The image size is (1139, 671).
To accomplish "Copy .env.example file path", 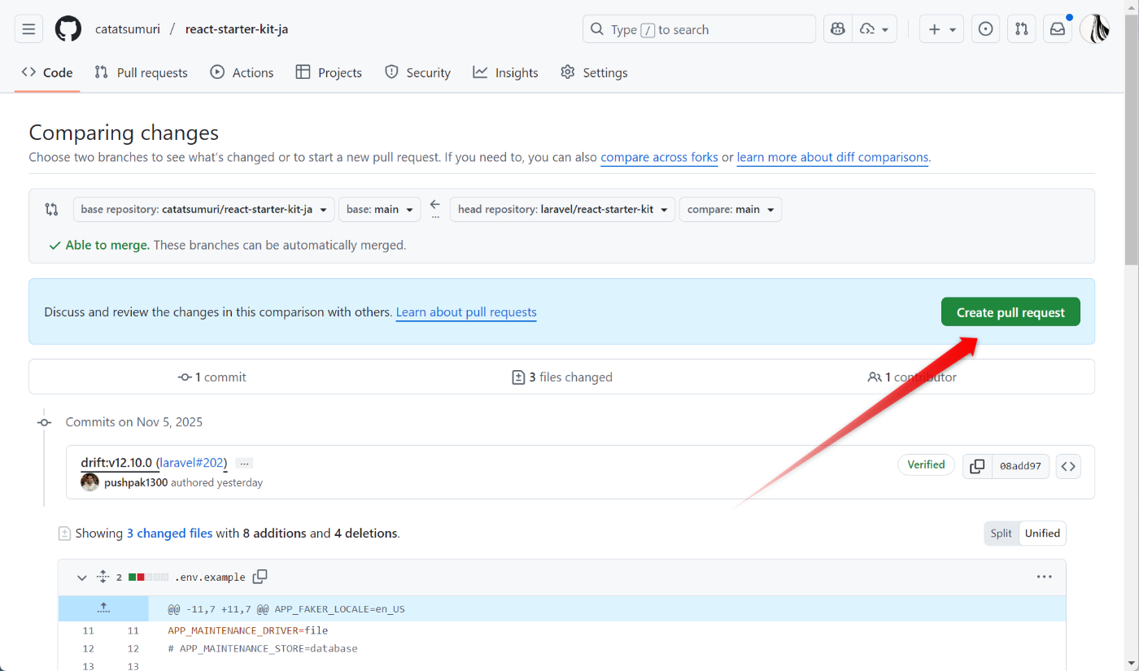I will [260, 577].
